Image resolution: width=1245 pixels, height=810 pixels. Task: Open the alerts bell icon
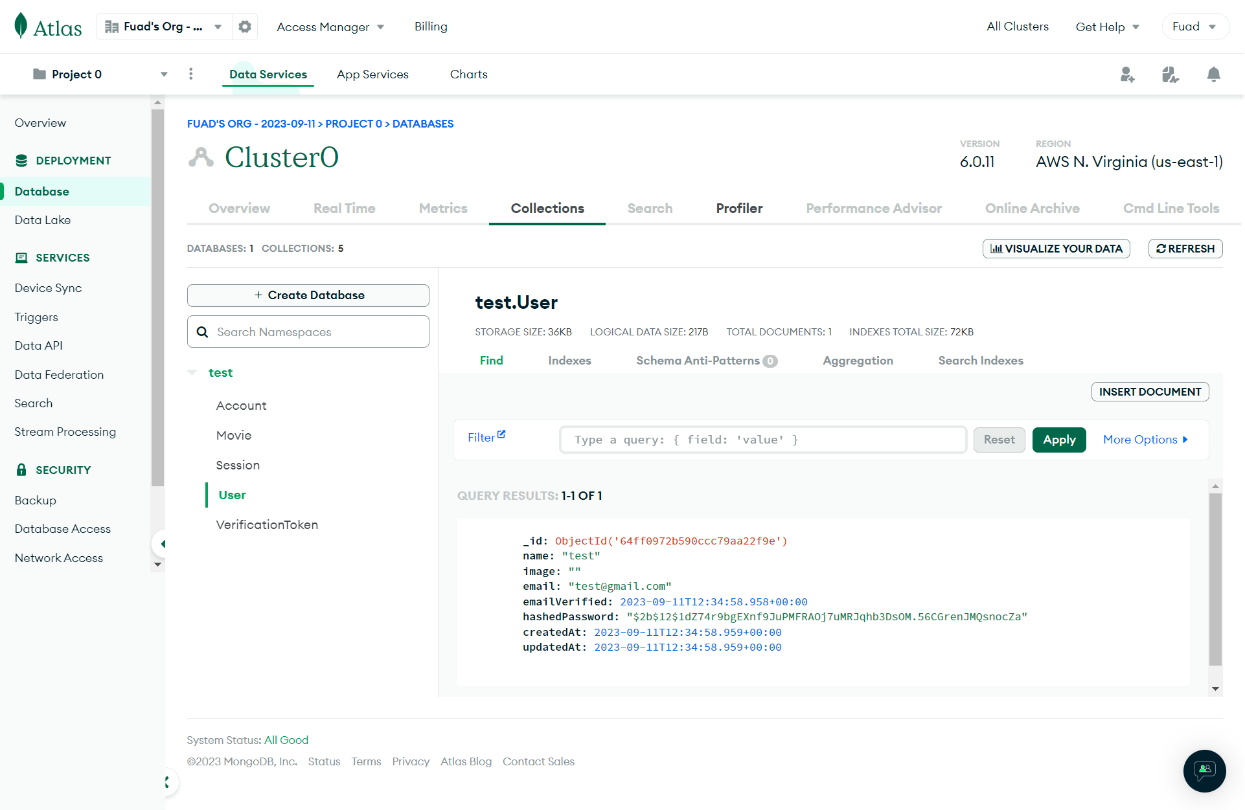[x=1214, y=74]
